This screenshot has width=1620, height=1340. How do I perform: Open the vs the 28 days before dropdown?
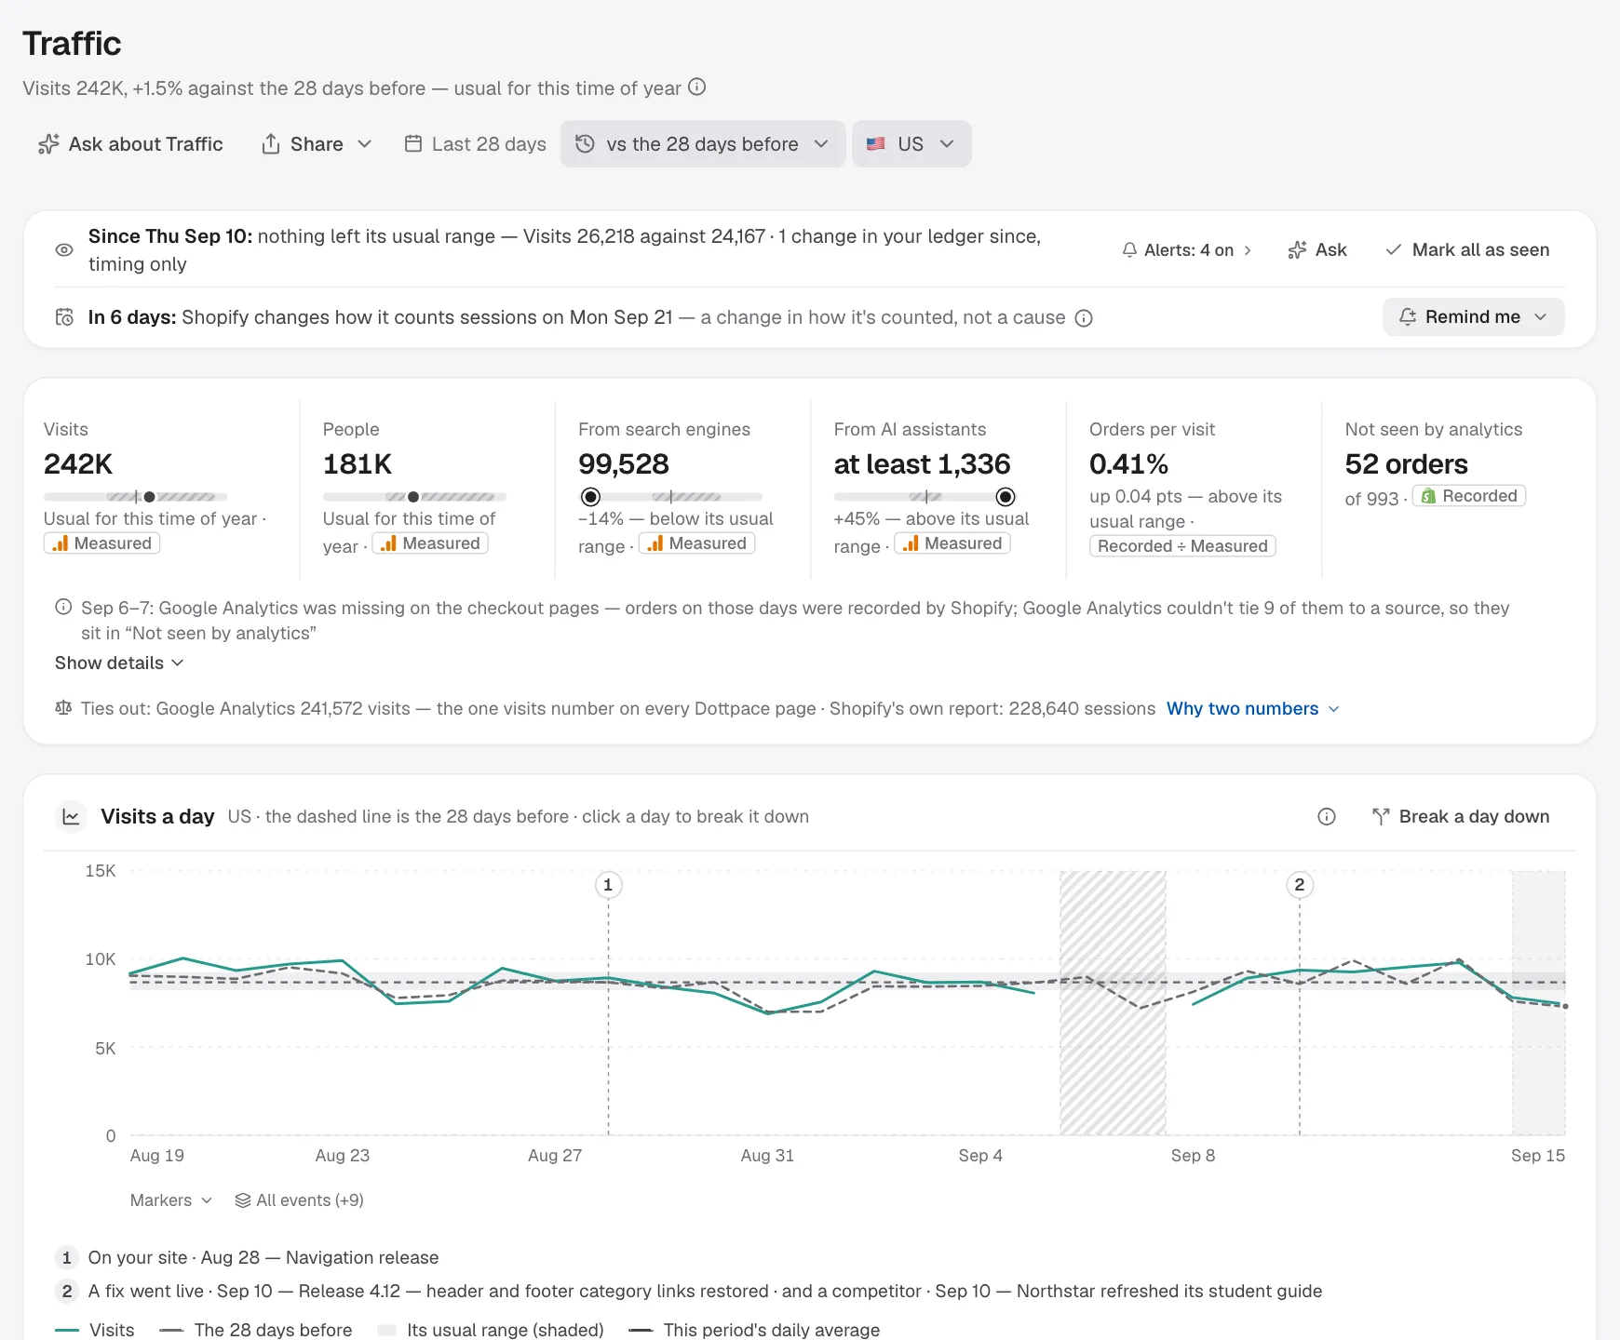pos(703,144)
